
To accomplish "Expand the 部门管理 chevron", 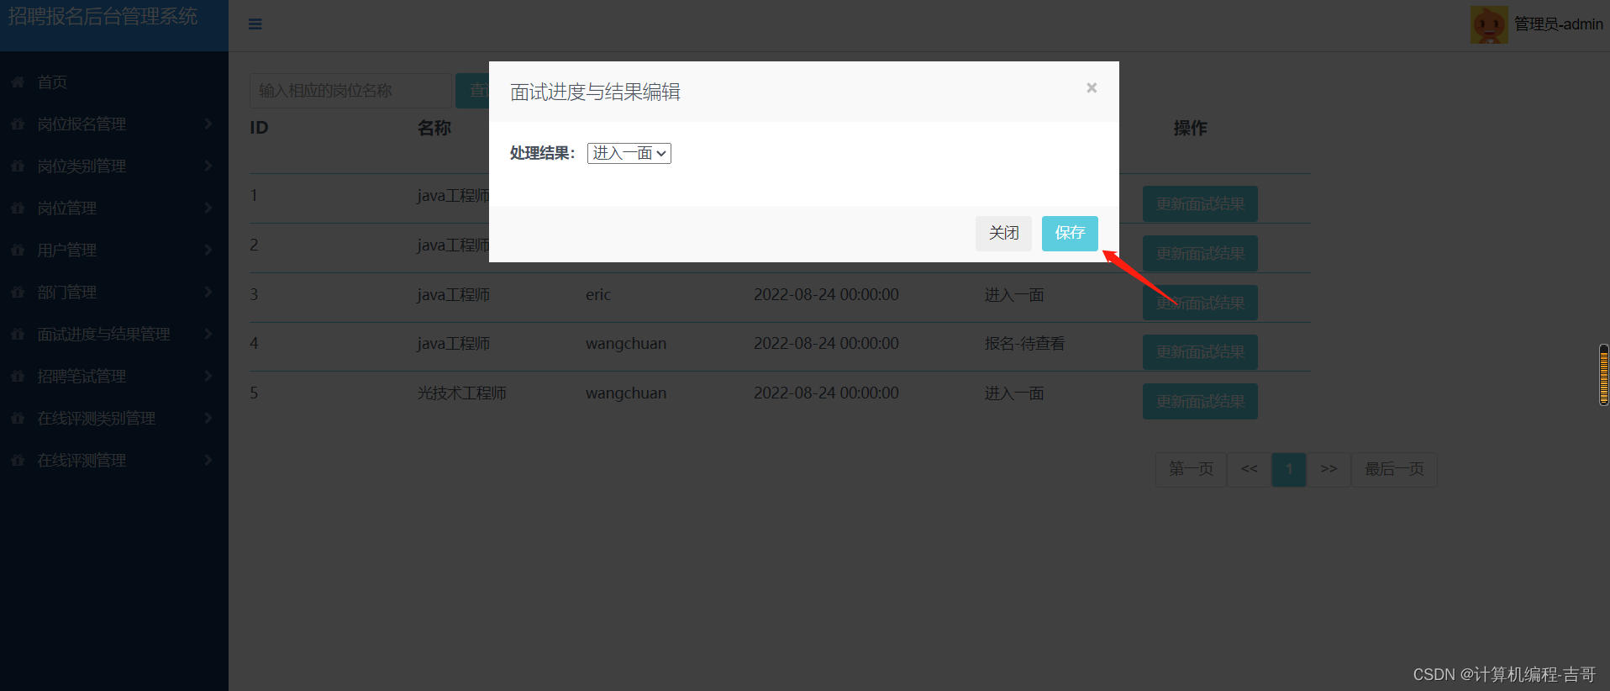I will tap(208, 292).
